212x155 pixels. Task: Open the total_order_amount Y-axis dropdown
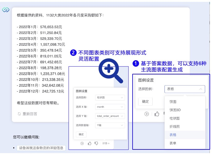coord(110,116)
